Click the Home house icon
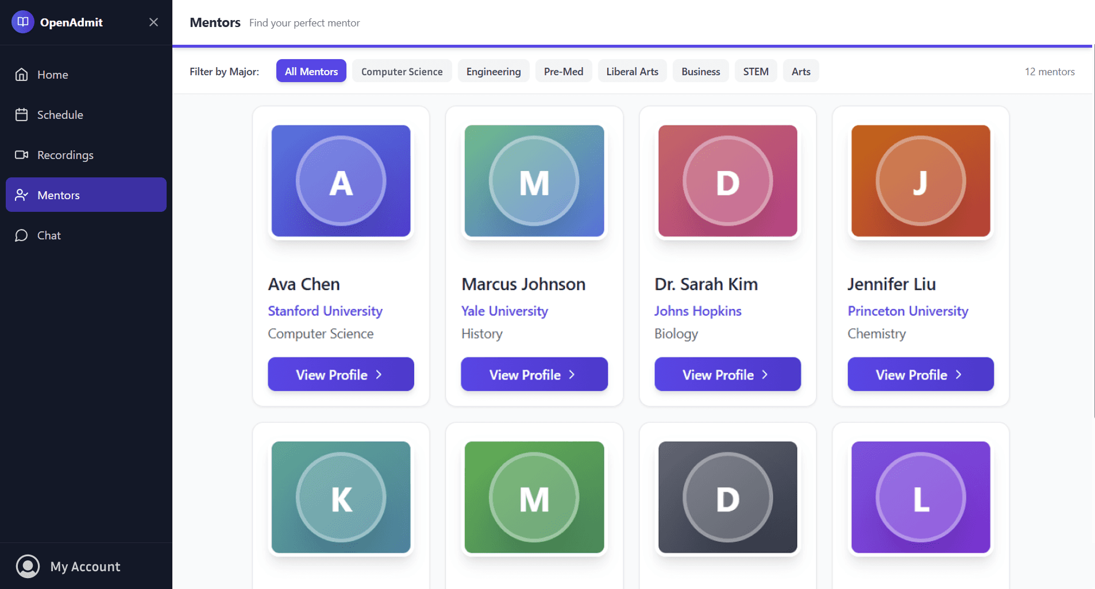Screen dimensions: 1095x589 pos(21,75)
